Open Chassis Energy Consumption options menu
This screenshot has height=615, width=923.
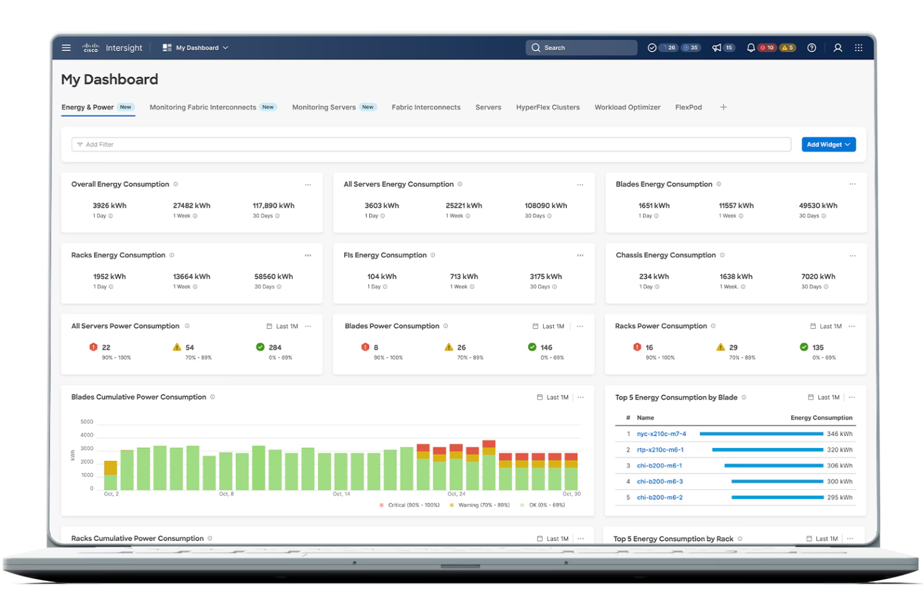coord(853,255)
